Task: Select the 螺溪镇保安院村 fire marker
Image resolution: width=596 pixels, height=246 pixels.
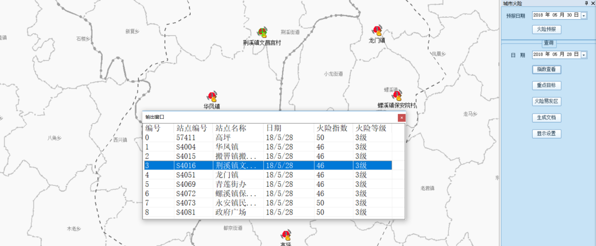Action: [397, 96]
